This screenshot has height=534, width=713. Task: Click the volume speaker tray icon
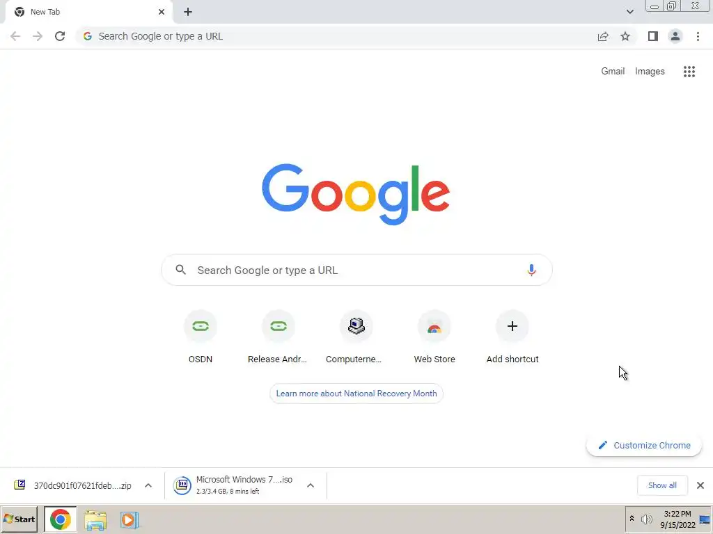coord(646,519)
